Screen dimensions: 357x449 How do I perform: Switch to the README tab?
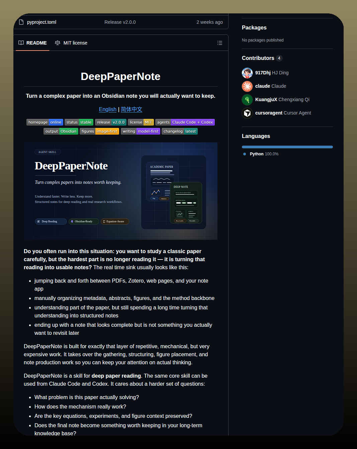tap(32, 43)
